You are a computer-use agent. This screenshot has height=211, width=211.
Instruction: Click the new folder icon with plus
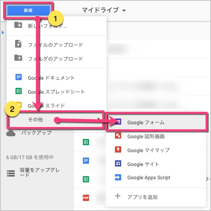[18, 25]
